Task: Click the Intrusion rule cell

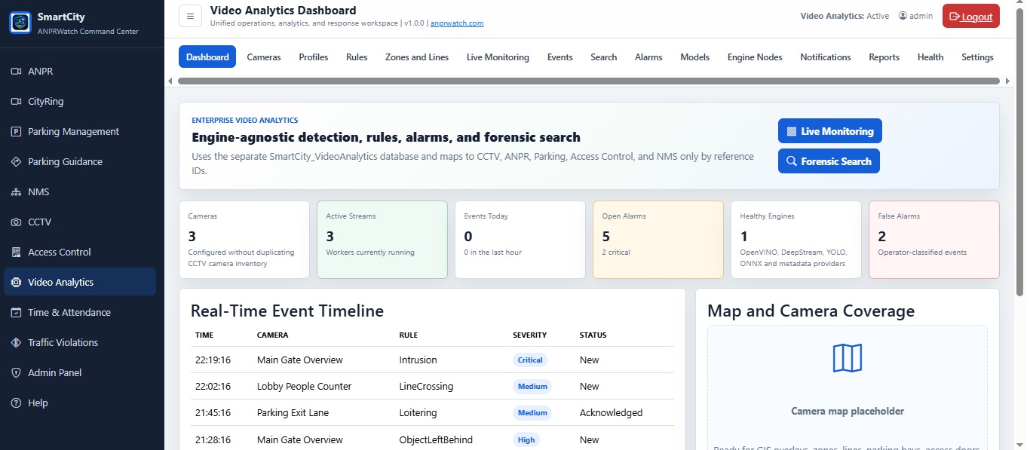Action: pyautogui.click(x=418, y=360)
